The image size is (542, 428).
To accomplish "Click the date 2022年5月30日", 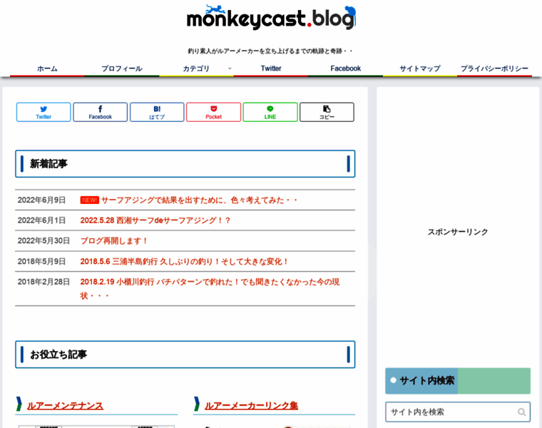I will (x=44, y=241).
